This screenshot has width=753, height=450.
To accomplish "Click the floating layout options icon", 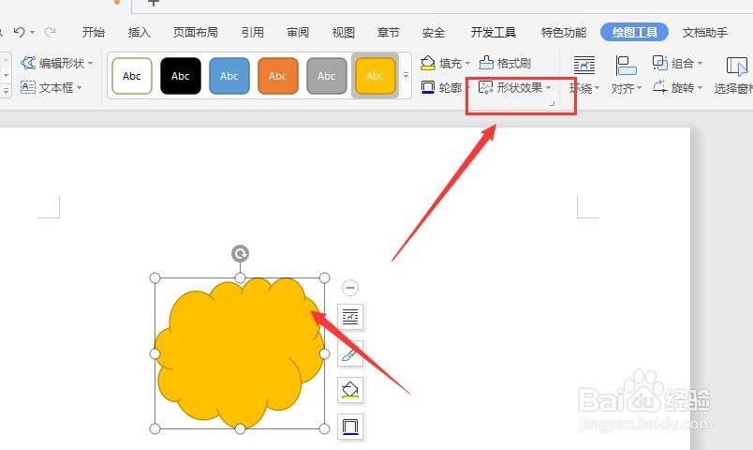I will [350, 316].
